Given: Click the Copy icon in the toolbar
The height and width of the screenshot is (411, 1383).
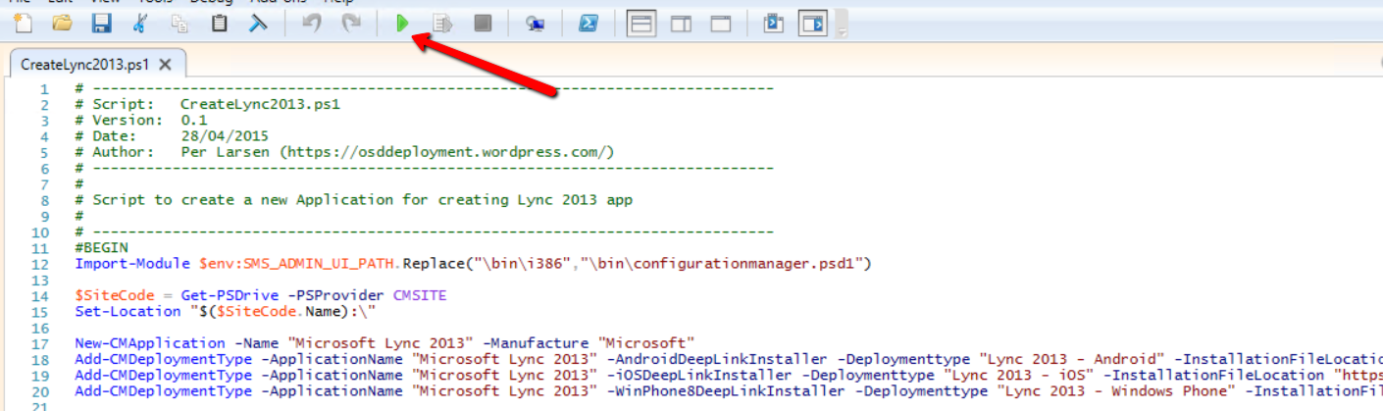Looking at the screenshot, I should [x=179, y=24].
